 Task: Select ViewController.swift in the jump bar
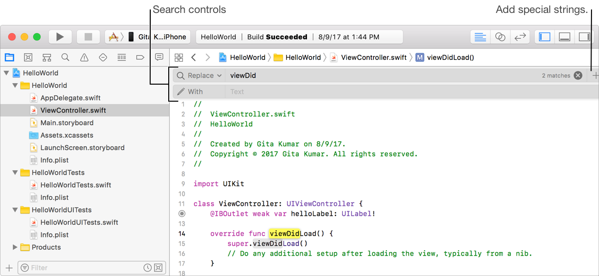pos(373,57)
